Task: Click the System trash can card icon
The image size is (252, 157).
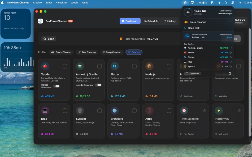Action: point(80,110)
